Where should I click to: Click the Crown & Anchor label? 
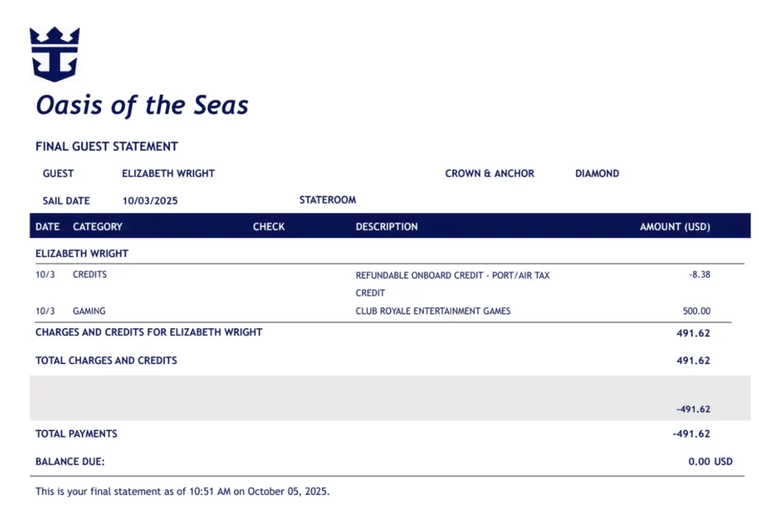click(x=490, y=173)
